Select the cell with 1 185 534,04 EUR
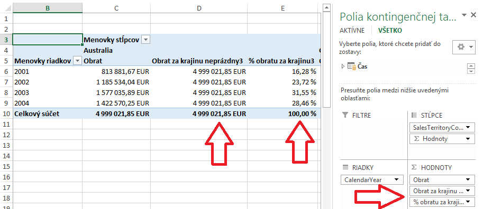The height and width of the screenshot is (209, 483). coord(116,82)
